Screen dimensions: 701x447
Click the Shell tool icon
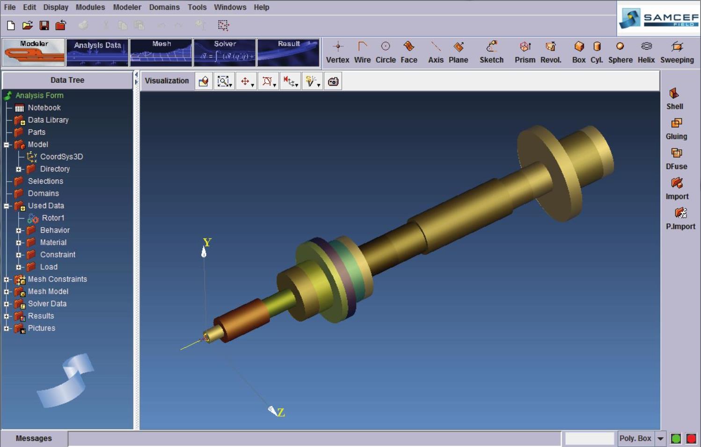pyautogui.click(x=674, y=94)
